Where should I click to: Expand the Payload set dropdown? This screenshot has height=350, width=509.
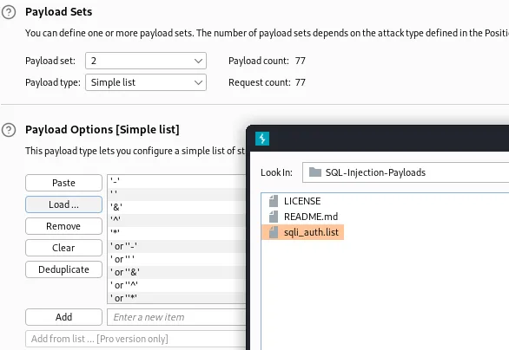(x=146, y=61)
